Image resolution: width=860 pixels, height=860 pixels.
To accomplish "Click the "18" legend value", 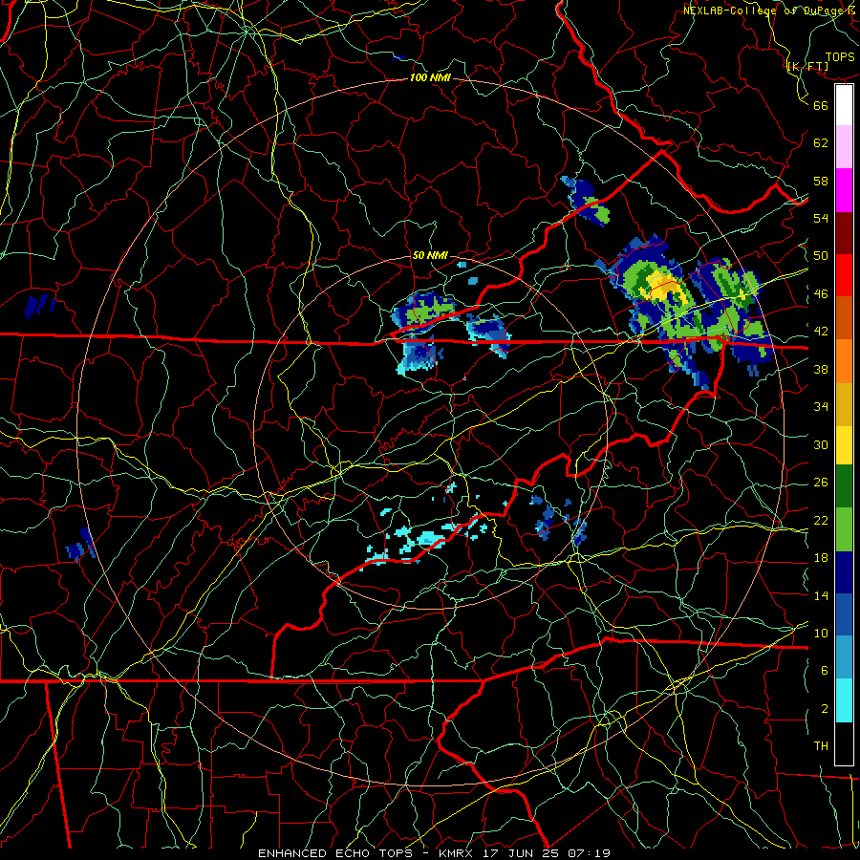I will pyautogui.click(x=821, y=558).
